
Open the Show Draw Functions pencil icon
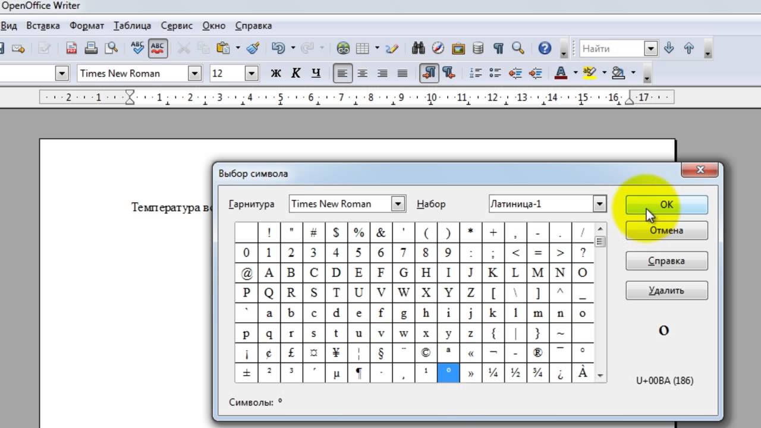tap(392, 48)
